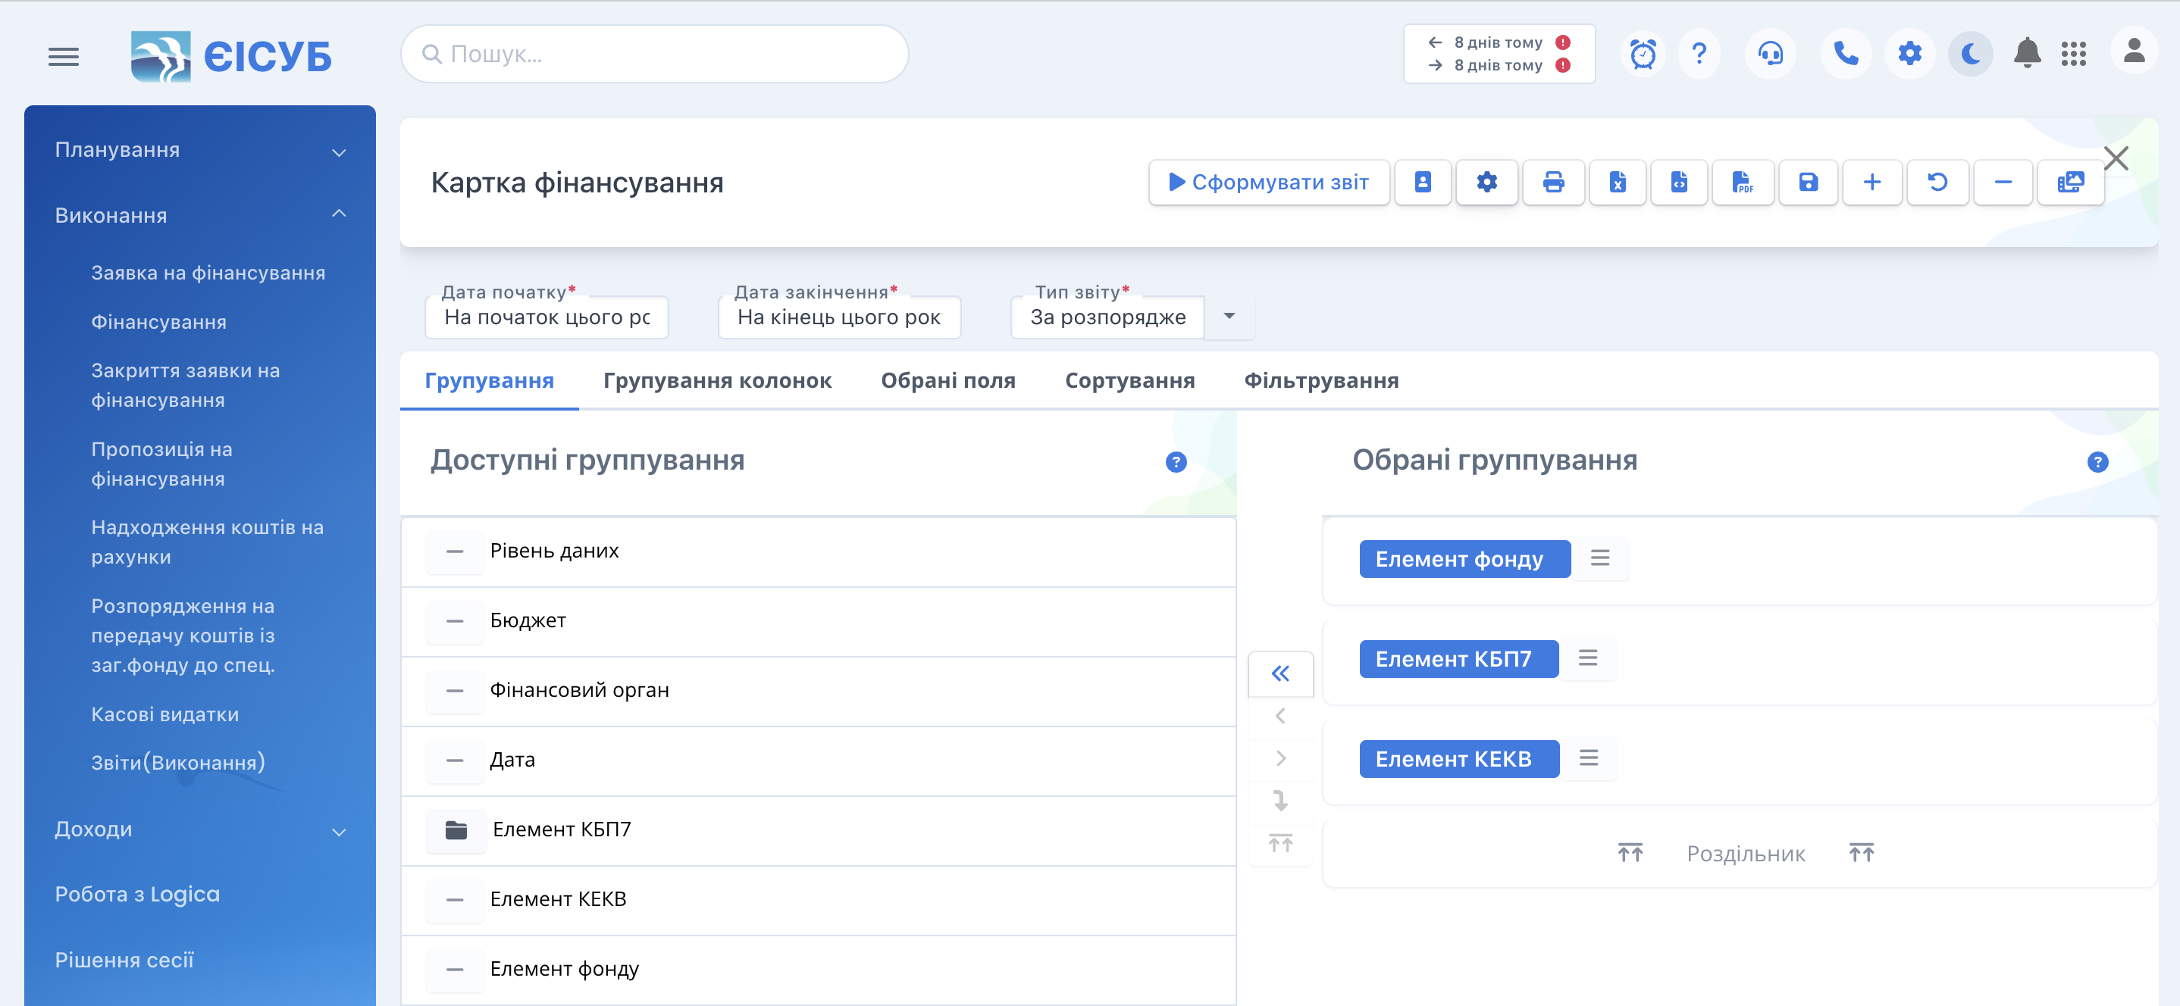2180x1006 pixels.
Task: Export report to Excel file icon
Action: click(x=1618, y=182)
